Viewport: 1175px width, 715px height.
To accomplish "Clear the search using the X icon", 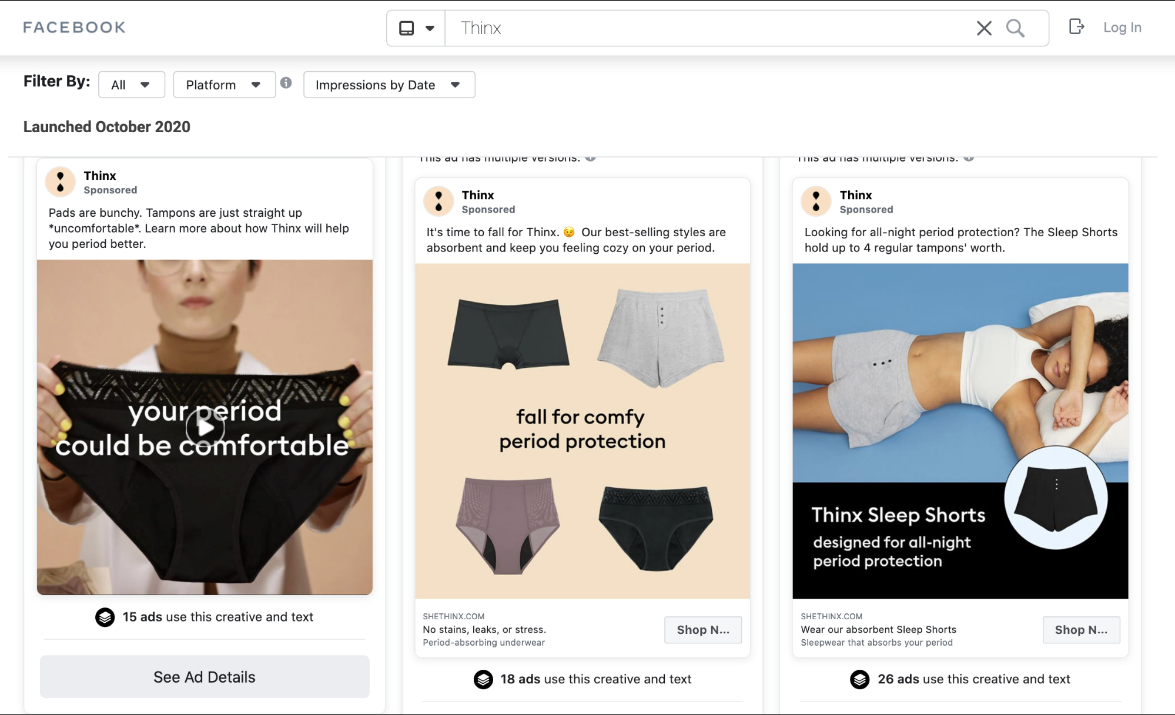I will [x=984, y=28].
